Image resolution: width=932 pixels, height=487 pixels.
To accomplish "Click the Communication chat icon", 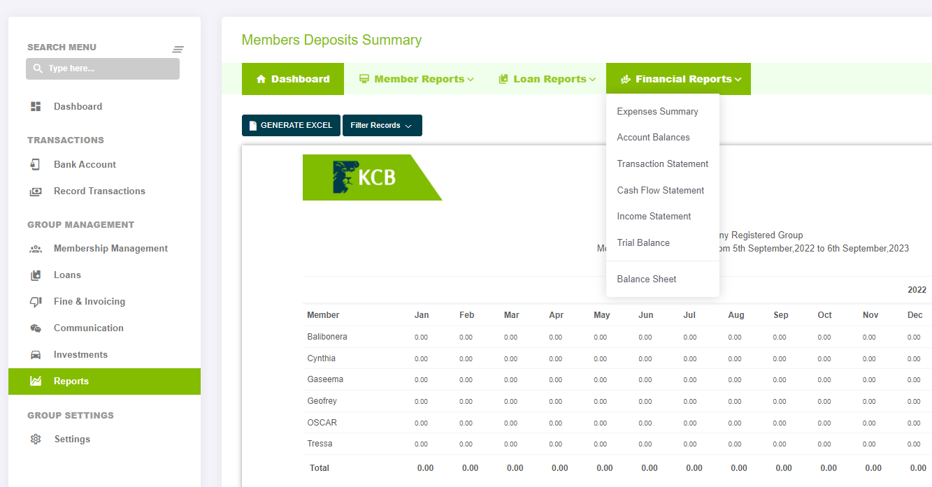I will 36,328.
